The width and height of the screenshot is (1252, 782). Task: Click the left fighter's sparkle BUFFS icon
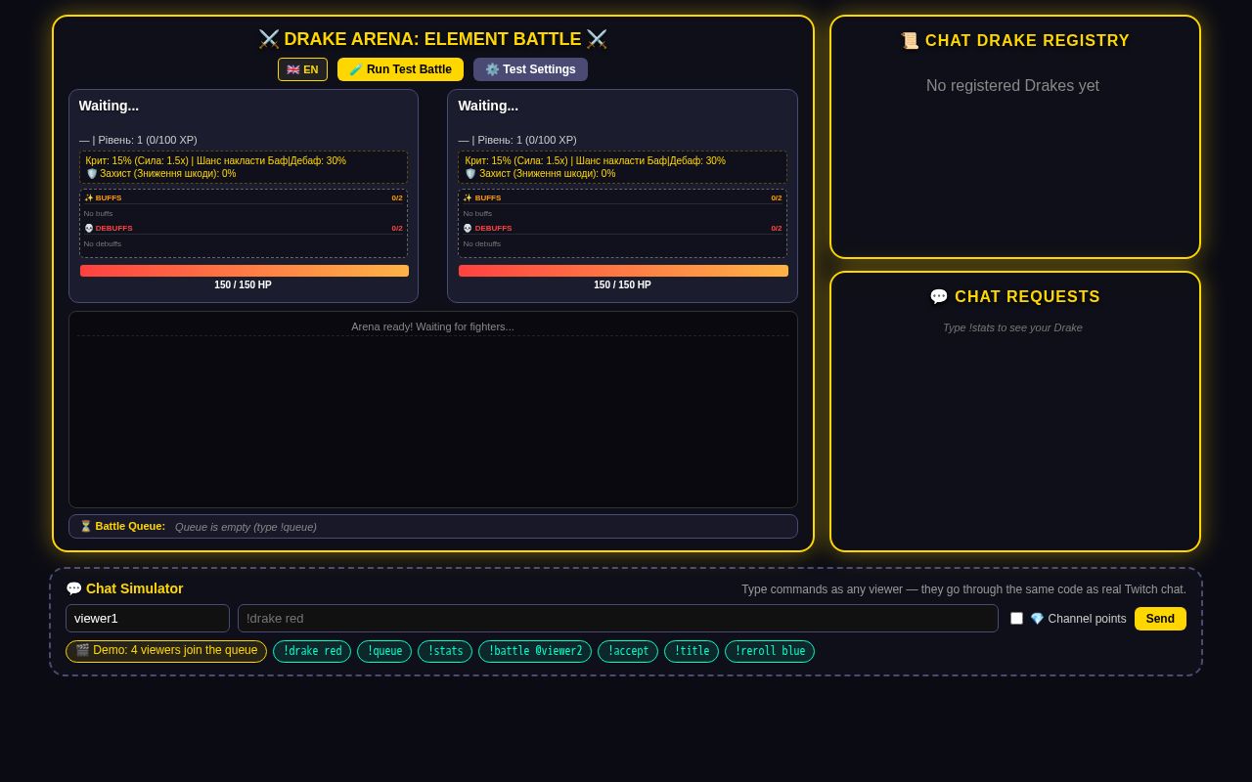(88, 198)
